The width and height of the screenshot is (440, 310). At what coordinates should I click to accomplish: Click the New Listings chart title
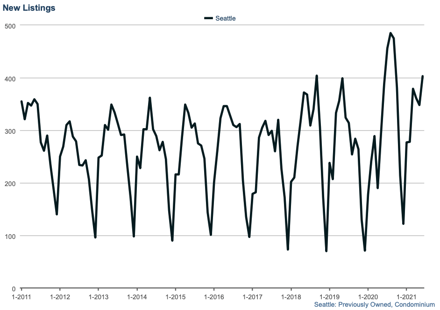(29, 8)
